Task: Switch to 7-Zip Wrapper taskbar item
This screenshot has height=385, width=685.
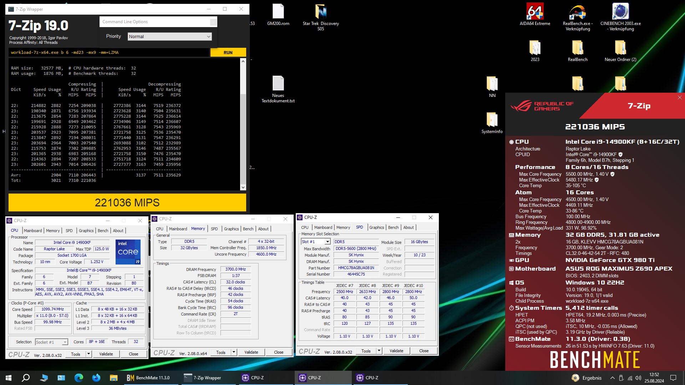Action: 208,378
